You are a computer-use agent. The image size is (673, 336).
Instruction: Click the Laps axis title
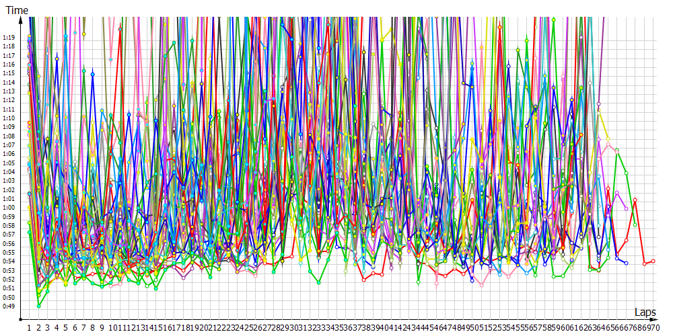coord(645,312)
